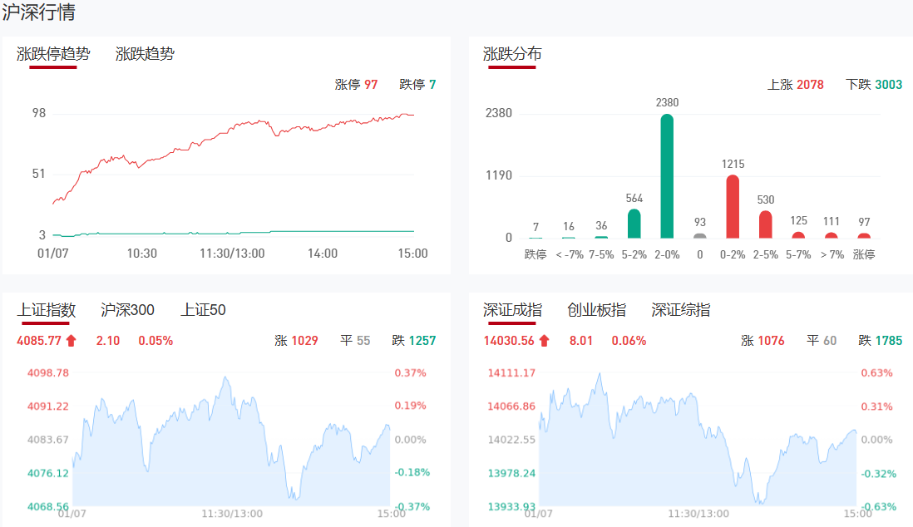
Task: Click the red 530 bar for 2-5%
Action: coord(766,224)
